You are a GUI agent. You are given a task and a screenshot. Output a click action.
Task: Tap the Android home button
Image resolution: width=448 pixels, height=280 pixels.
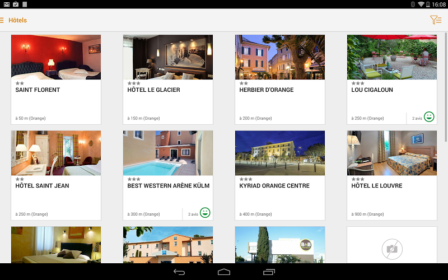pyautogui.click(x=224, y=272)
